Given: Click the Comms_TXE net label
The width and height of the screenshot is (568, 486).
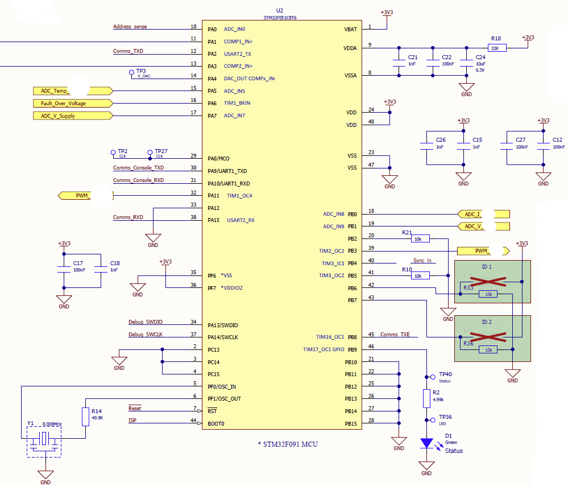Looking at the screenshot, I should point(395,335).
